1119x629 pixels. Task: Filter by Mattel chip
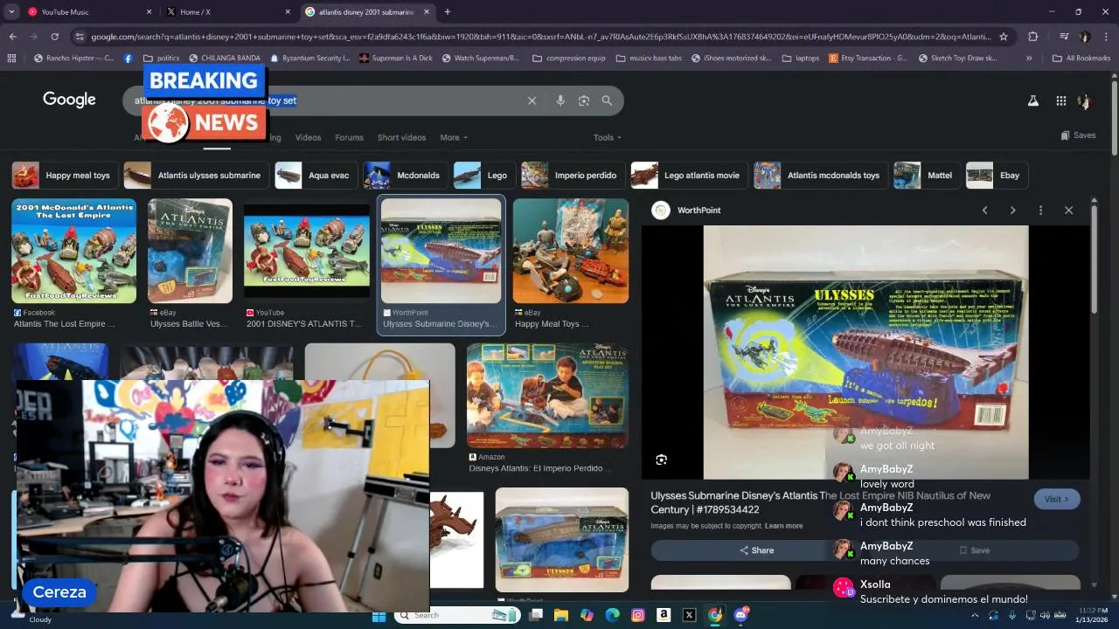tap(926, 176)
